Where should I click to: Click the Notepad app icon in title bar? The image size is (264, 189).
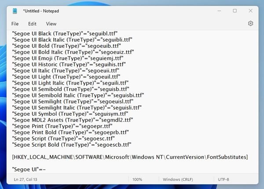pyautogui.click(x=15, y=11)
